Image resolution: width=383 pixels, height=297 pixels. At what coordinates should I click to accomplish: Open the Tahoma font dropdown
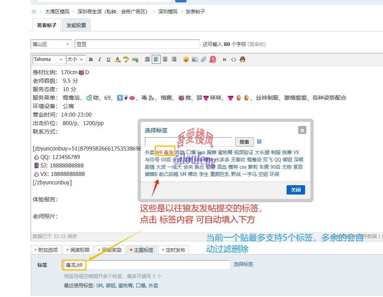click(49, 59)
